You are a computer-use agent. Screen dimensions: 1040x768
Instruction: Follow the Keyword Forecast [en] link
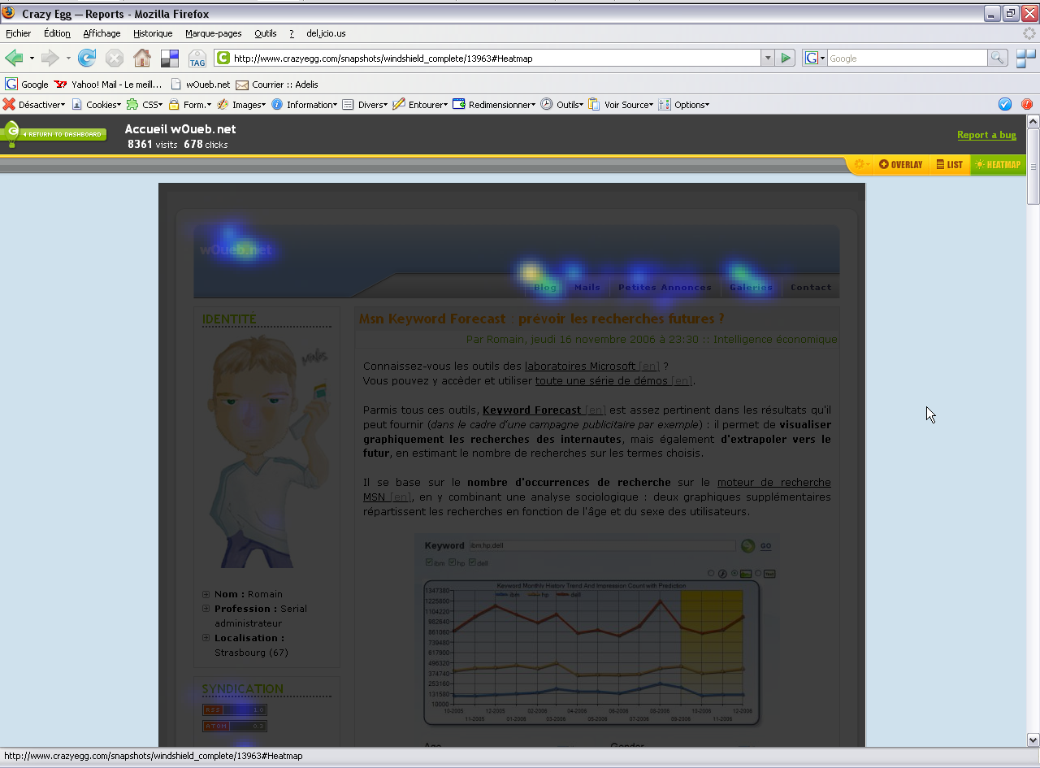[544, 410]
